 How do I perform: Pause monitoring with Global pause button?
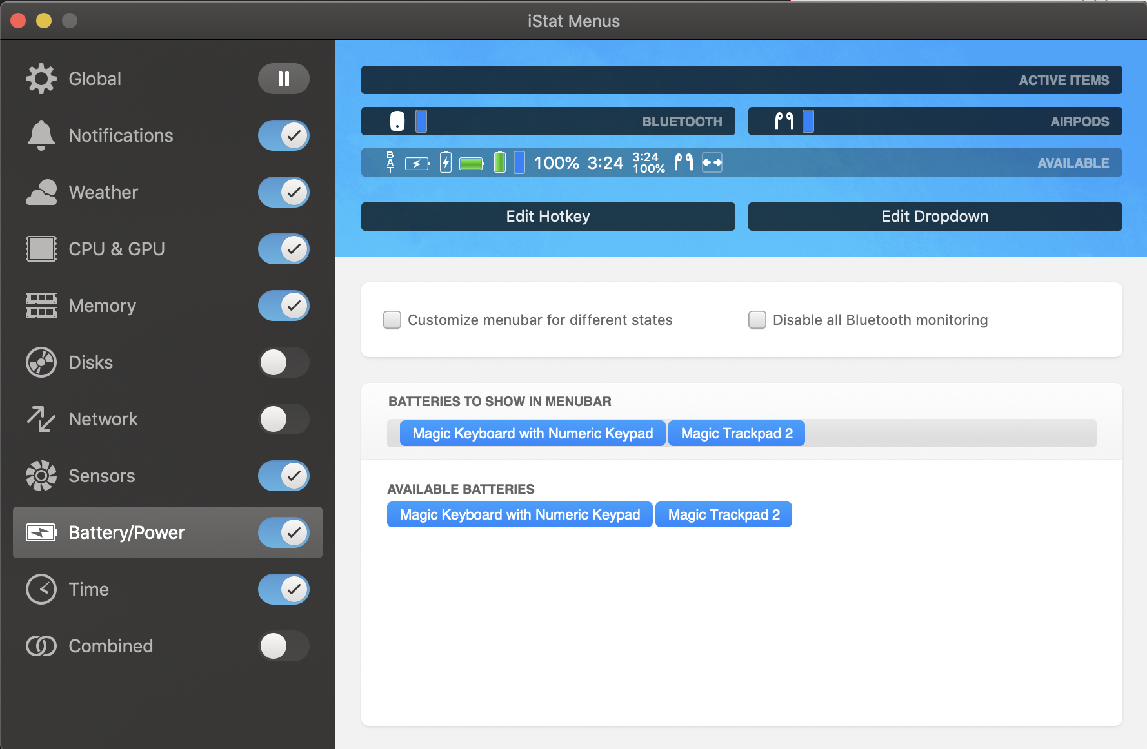click(284, 79)
